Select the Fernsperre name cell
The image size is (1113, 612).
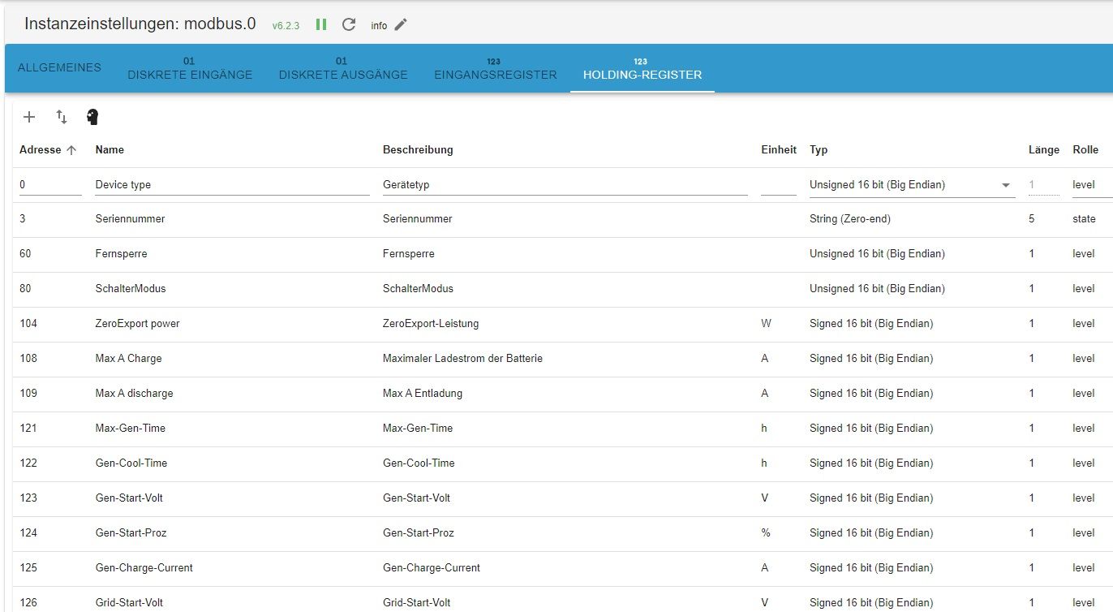tap(121, 254)
